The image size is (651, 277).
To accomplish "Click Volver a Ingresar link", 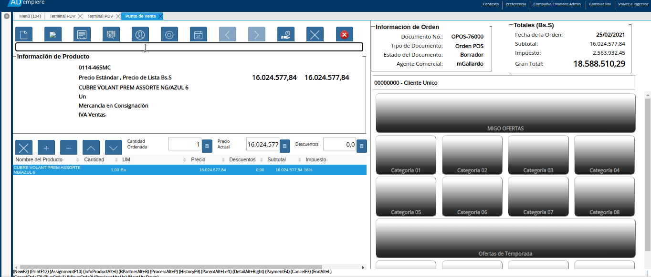I will (633, 4).
